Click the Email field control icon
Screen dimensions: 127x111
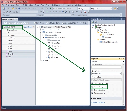(x=49, y=55)
